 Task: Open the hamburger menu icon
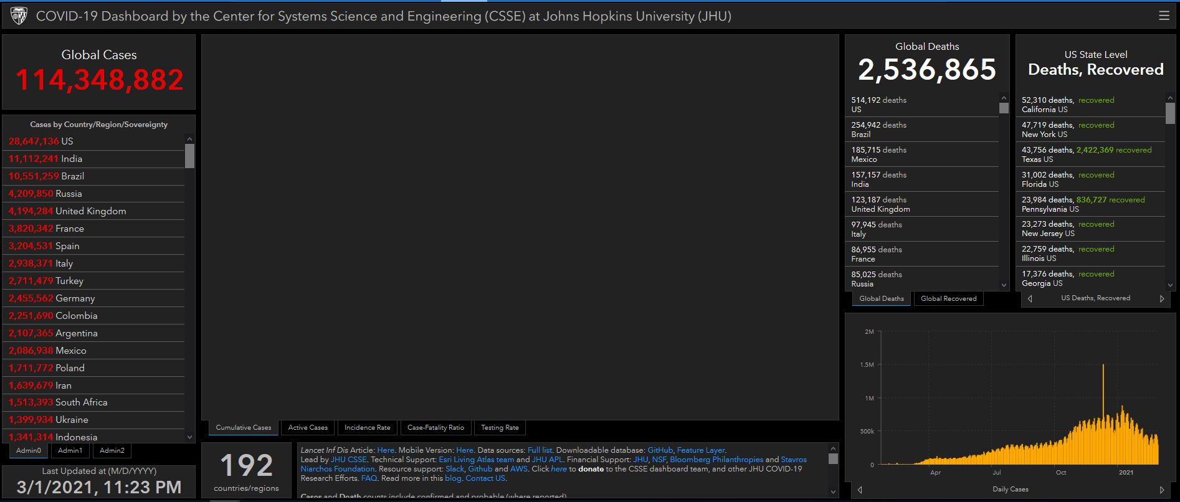coord(1163,16)
